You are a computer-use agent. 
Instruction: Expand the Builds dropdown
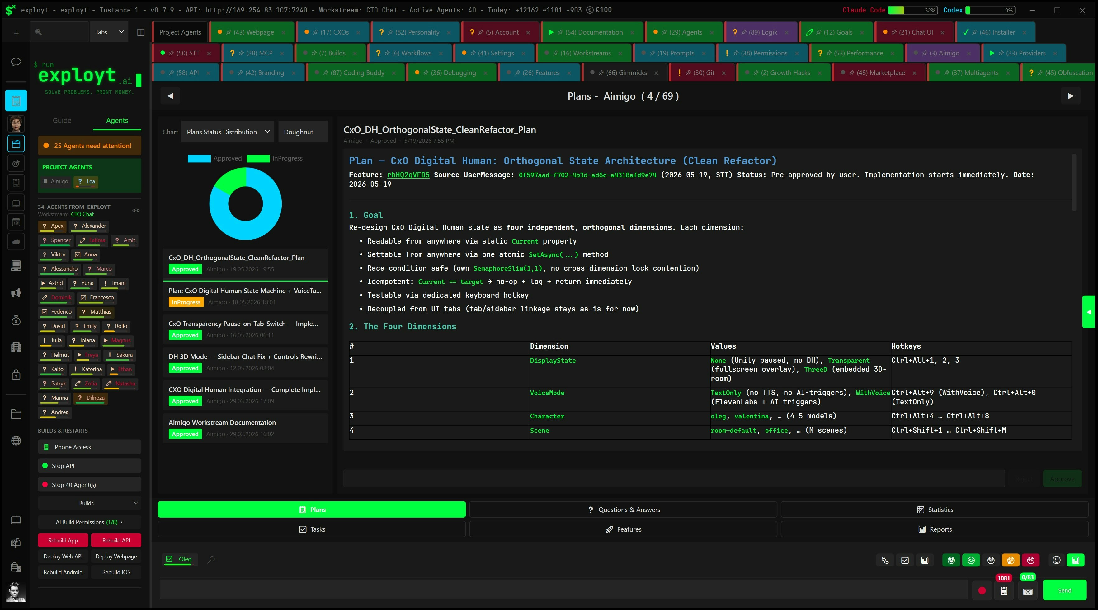tap(90, 503)
